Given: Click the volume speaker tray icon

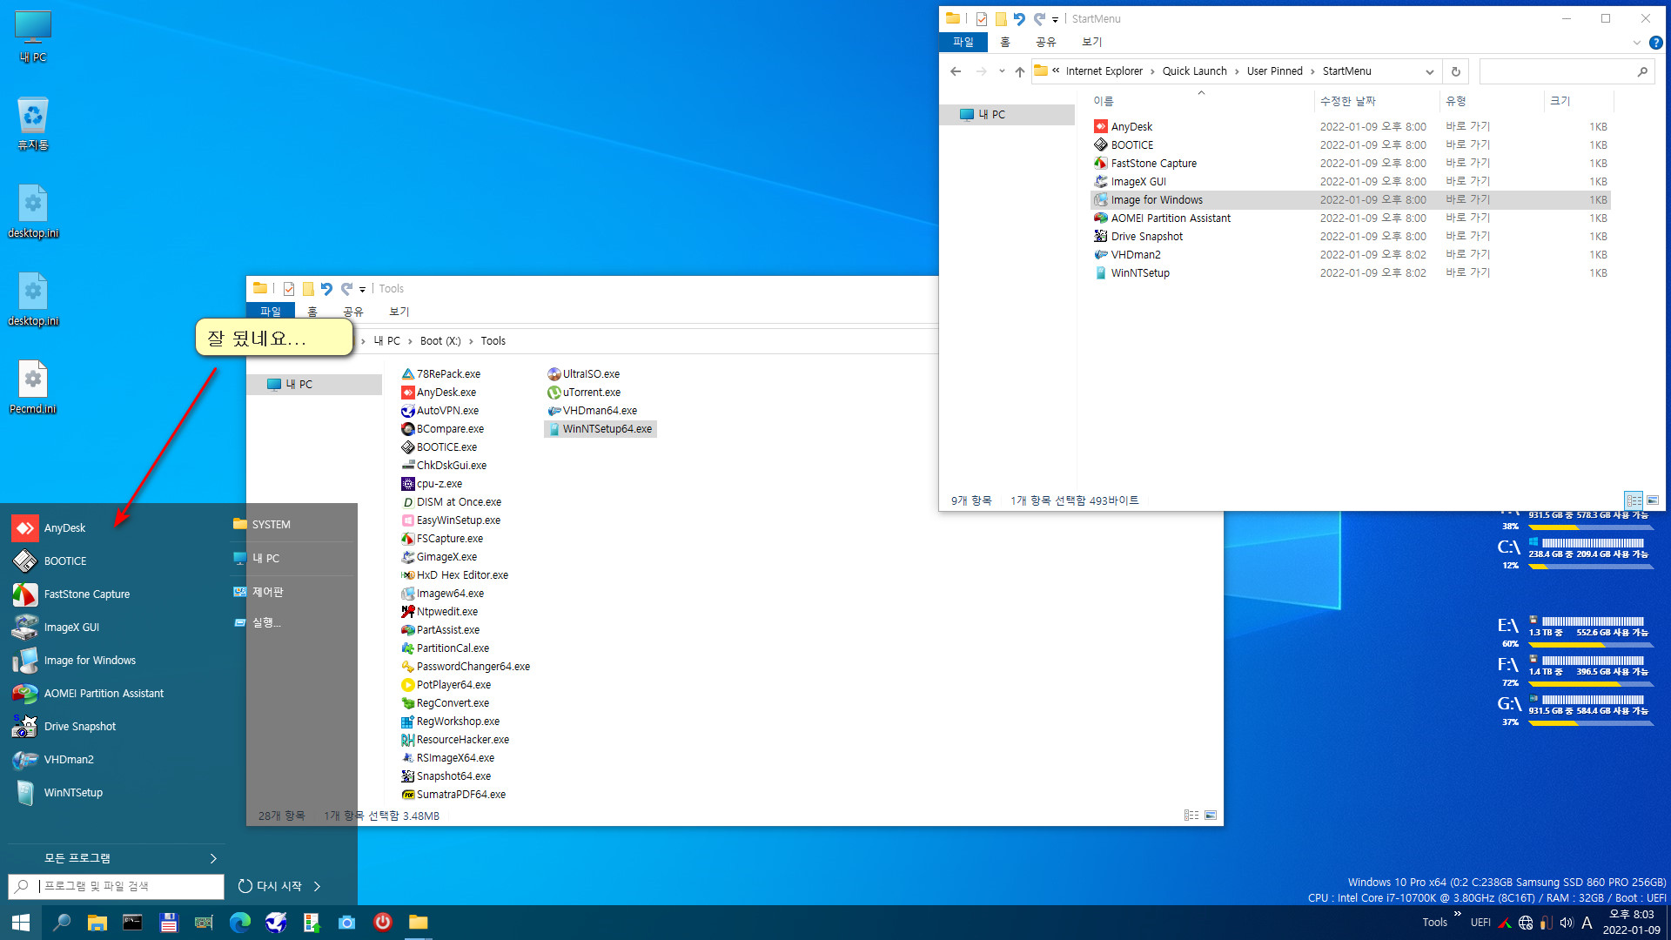Looking at the screenshot, I should (1567, 923).
